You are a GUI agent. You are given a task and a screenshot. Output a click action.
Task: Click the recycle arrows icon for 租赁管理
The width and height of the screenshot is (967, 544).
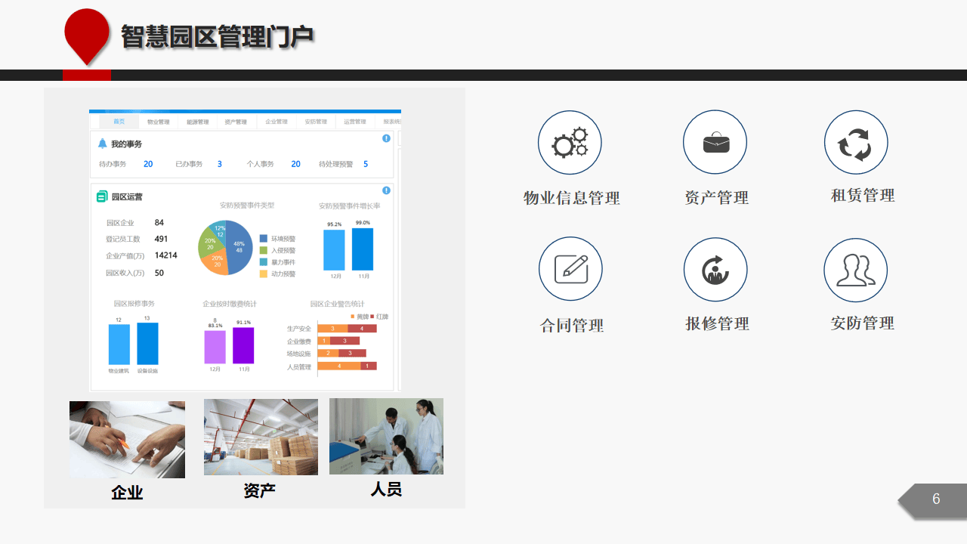[x=856, y=143]
